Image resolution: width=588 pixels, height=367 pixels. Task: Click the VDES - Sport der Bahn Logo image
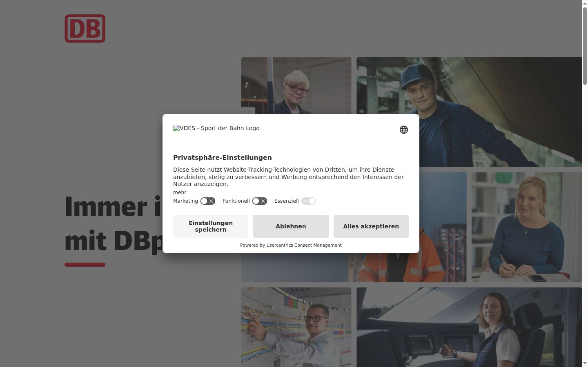216,128
